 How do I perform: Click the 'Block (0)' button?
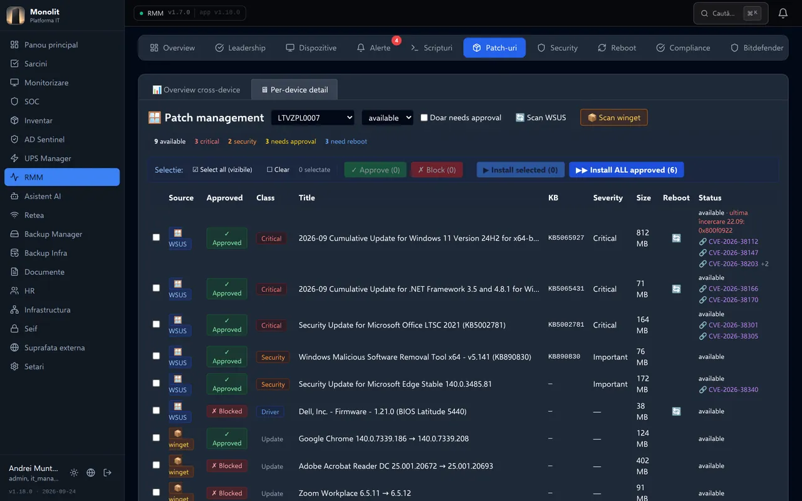(437, 170)
